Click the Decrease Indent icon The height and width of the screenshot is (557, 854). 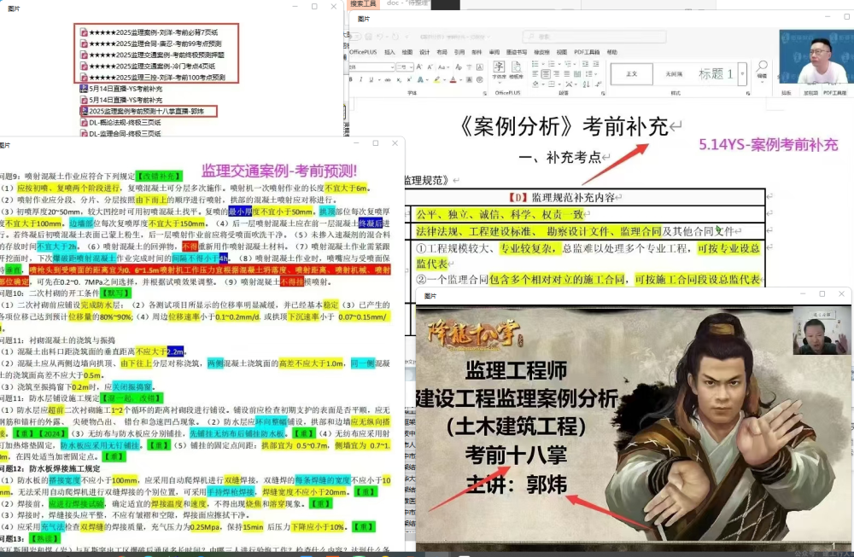tap(586, 64)
